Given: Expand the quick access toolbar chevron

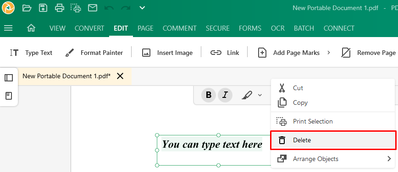Looking at the screenshot, I should [142, 8].
